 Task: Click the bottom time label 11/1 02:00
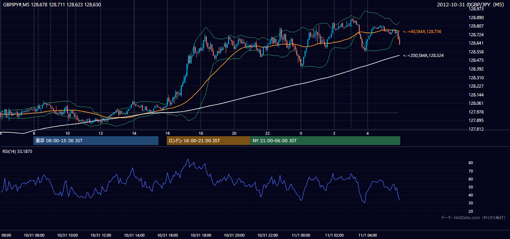(334, 235)
